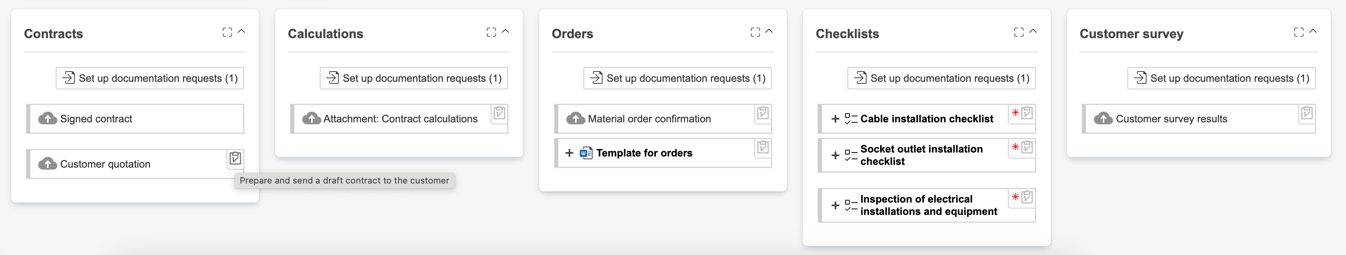Image resolution: width=1346 pixels, height=255 pixels.
Task: Expand Template for orders with plus sign
Action: tap(569, 153)
